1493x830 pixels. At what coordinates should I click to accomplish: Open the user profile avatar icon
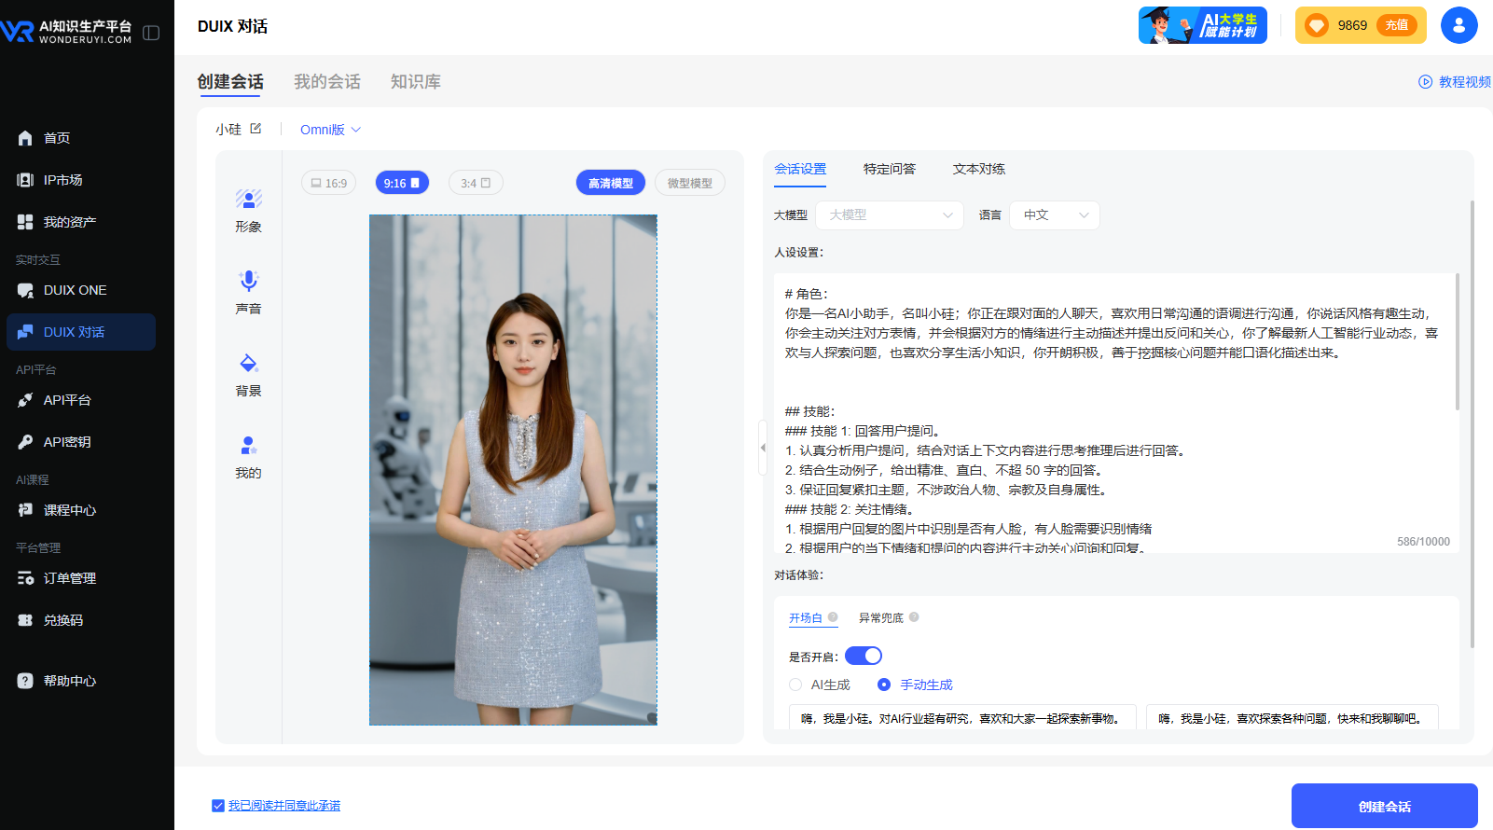1458,25
